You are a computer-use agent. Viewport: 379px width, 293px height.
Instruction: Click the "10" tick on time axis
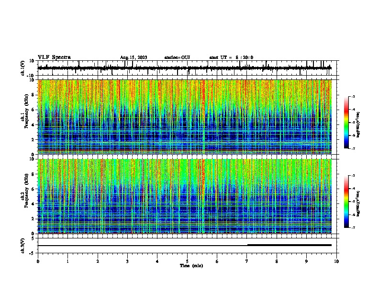coord(336,261)
